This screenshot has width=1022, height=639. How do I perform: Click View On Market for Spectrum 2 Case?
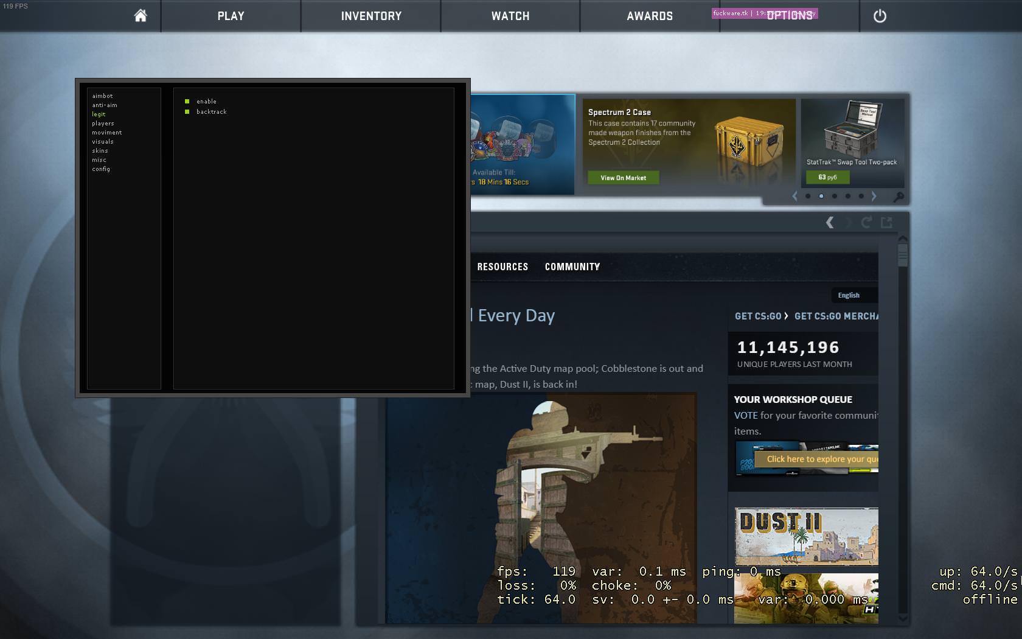pos(623,178)
